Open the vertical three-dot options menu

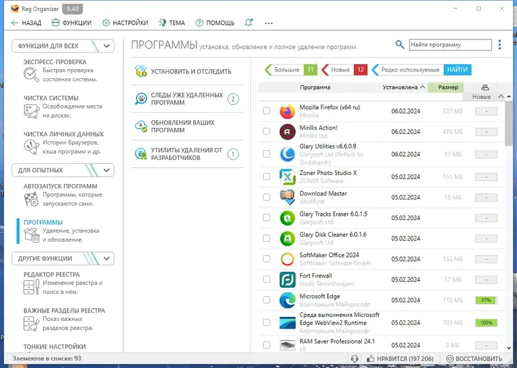pos(500,45)
